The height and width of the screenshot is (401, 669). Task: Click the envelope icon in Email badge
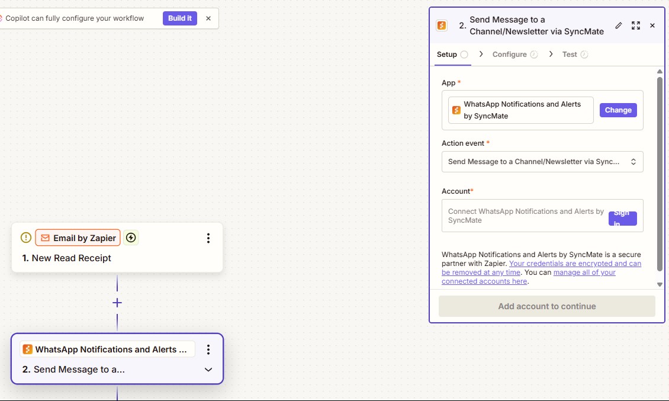[x=45, y=238]
